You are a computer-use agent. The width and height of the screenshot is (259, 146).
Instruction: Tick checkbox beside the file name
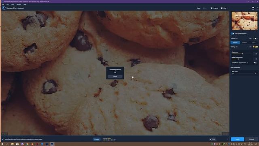3,139
